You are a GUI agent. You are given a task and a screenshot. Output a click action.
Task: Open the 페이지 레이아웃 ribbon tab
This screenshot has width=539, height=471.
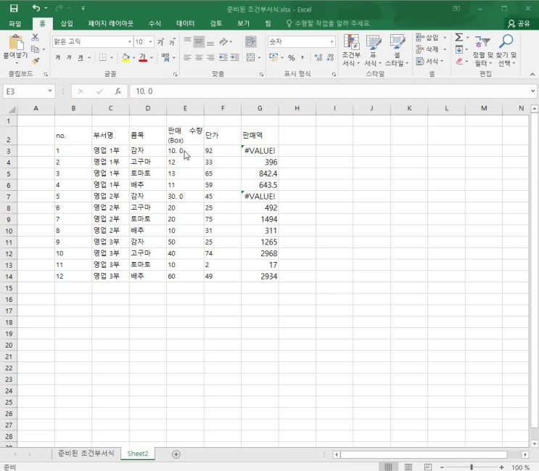pyautogui.click(x=110, y=23)
